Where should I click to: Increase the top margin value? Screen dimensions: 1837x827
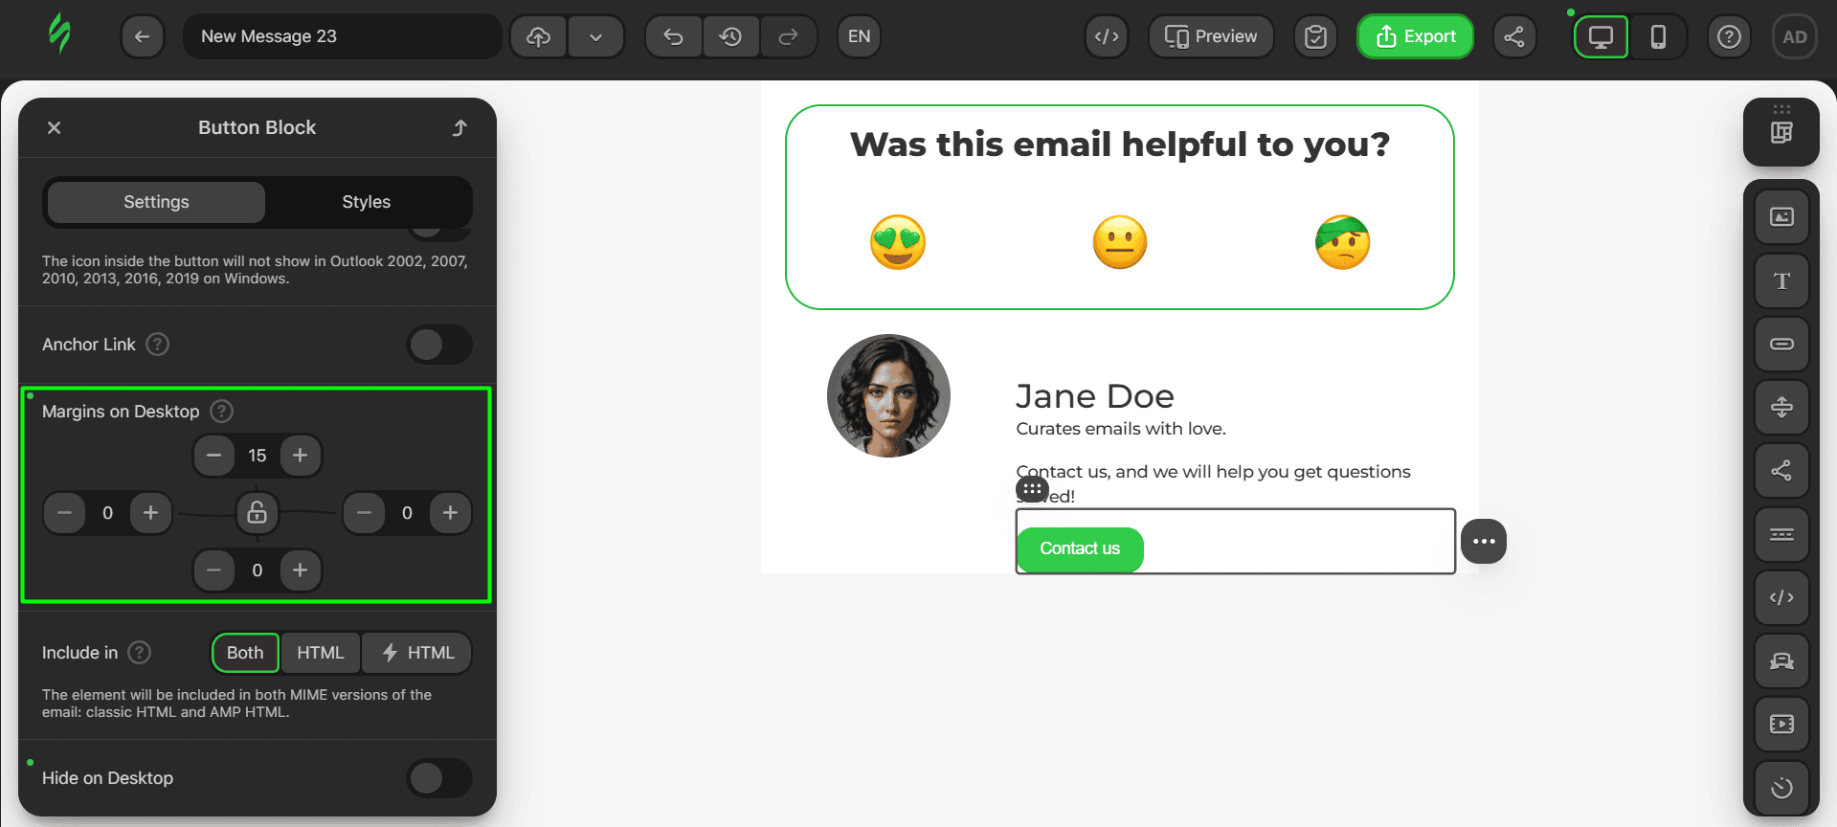301,456
